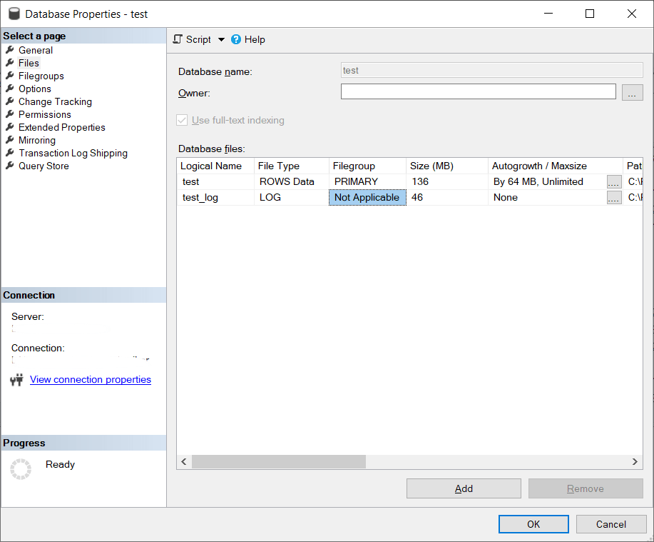Open the Permissions page
The width and height of the screenshot is (654, 542).
tap(44, 114)
